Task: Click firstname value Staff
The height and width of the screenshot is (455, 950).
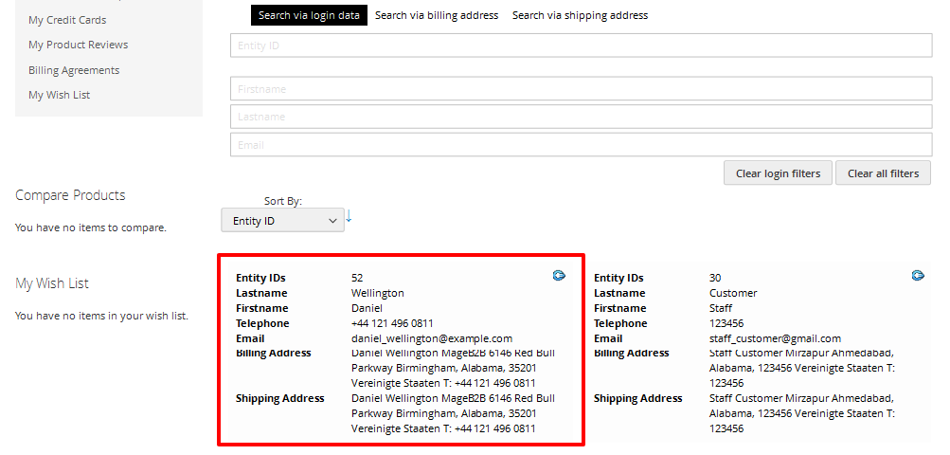Action: point(721,308)
